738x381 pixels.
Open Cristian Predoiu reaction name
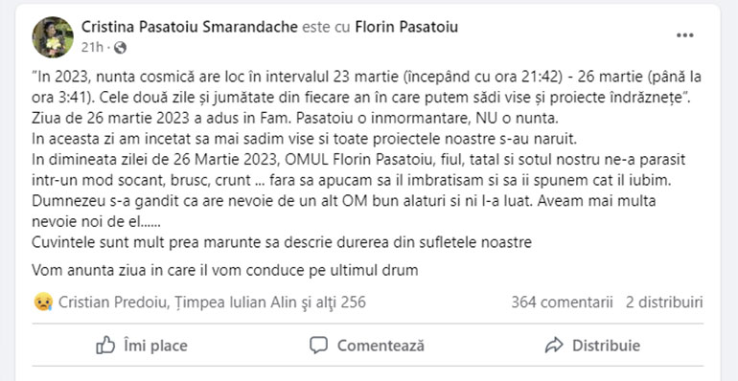pyautogui.click(x=112, y=302)
